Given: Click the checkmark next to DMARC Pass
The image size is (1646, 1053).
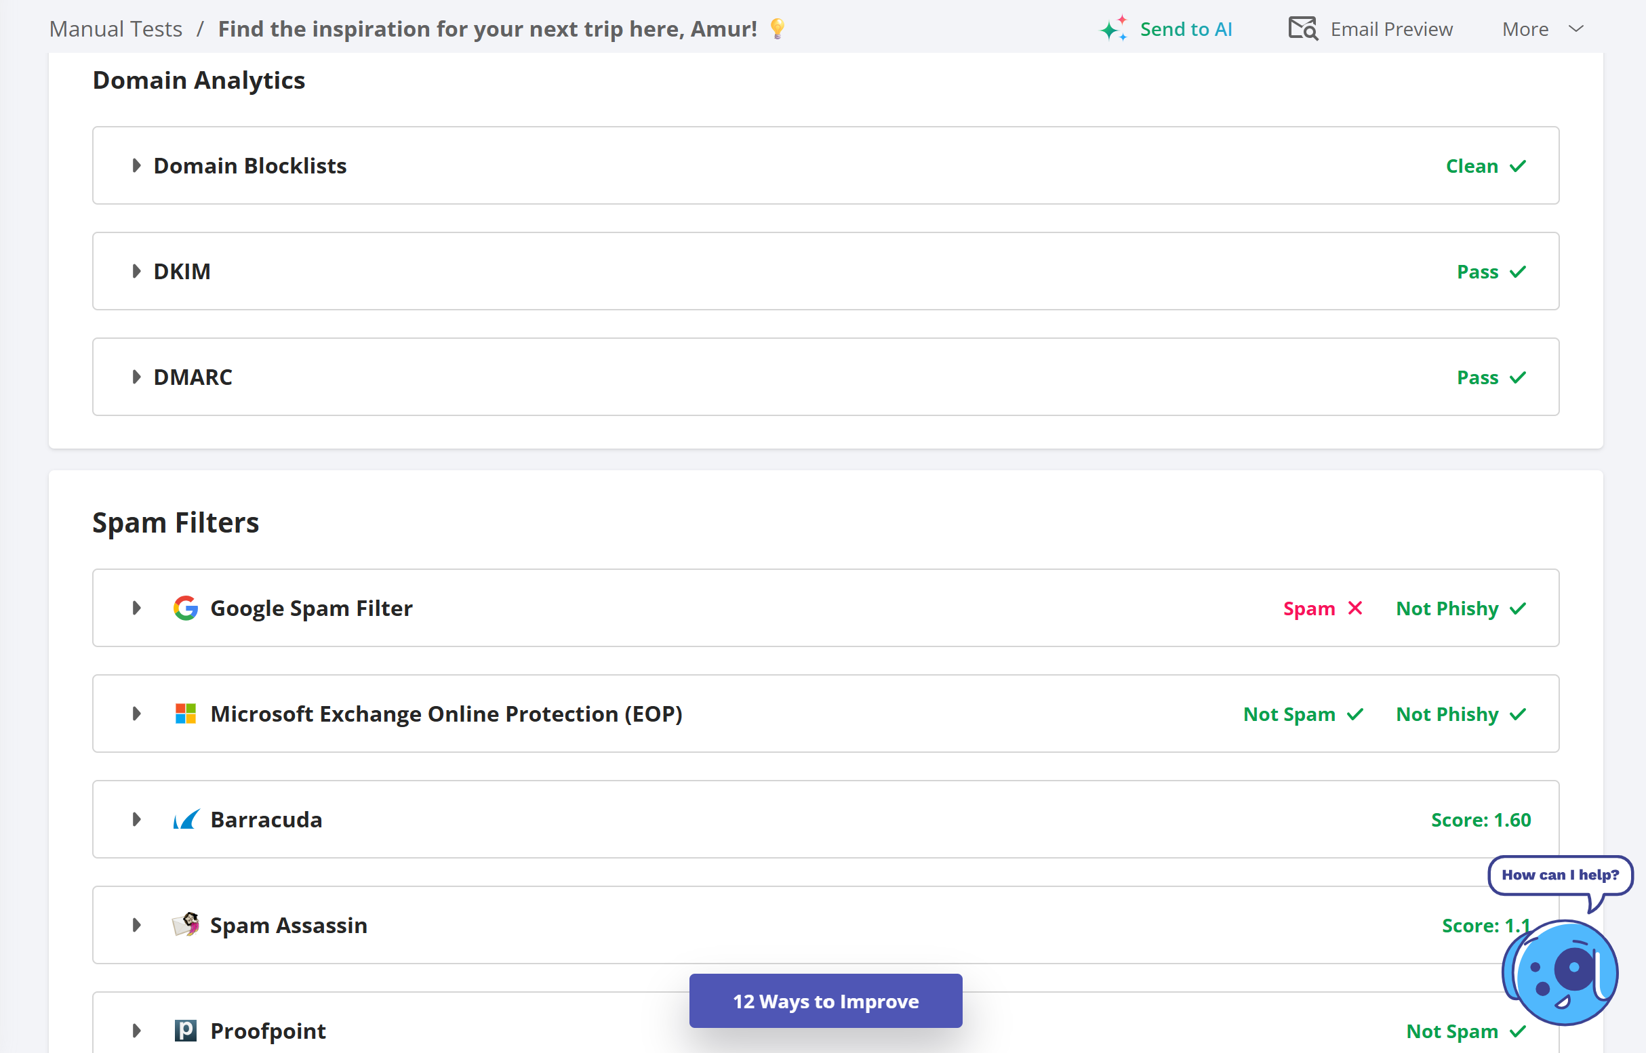Looking at the screenshot, I should (1518, 377).
